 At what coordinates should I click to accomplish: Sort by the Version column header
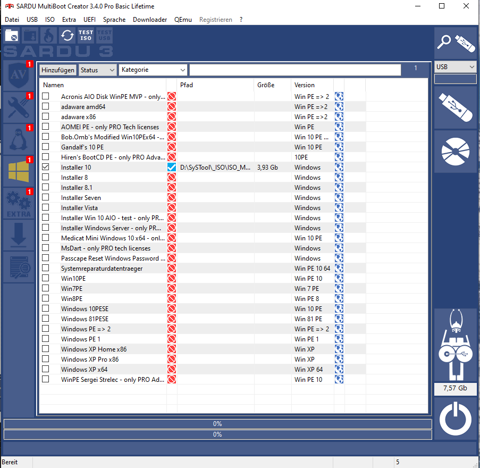(x=312, y=85)
